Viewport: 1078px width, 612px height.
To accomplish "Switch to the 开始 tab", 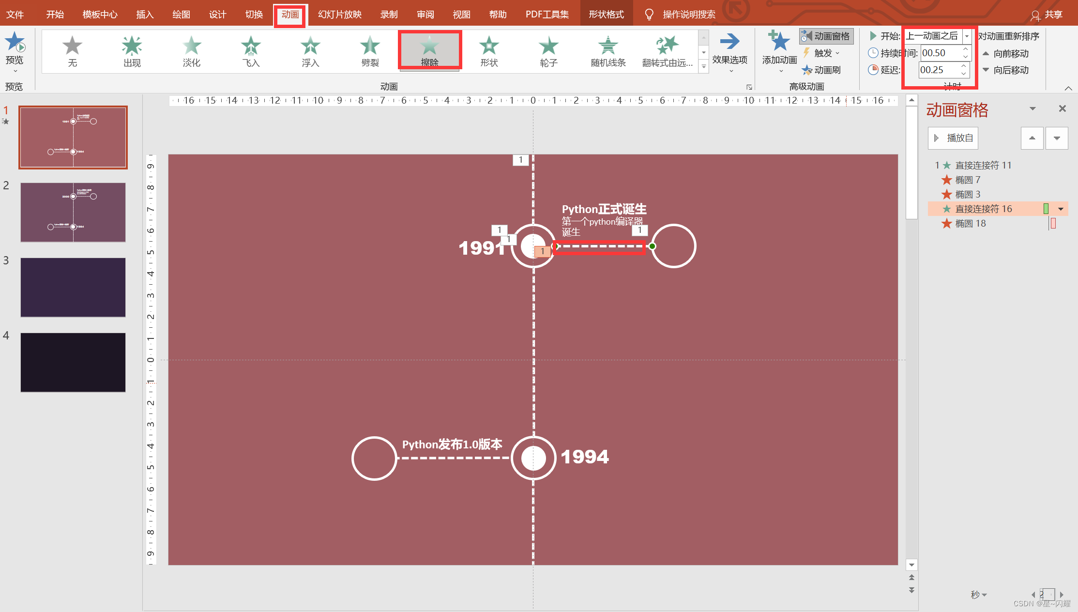I will coord(55,15).
